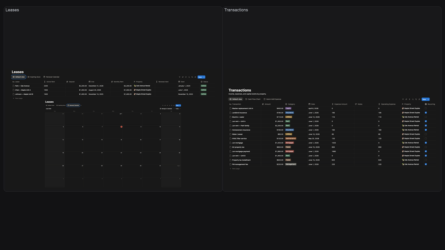The width and height of the screenshot is (445, 250).
Task: Go to next month in Renewal Calendar
Action: [x=180, y=108]
